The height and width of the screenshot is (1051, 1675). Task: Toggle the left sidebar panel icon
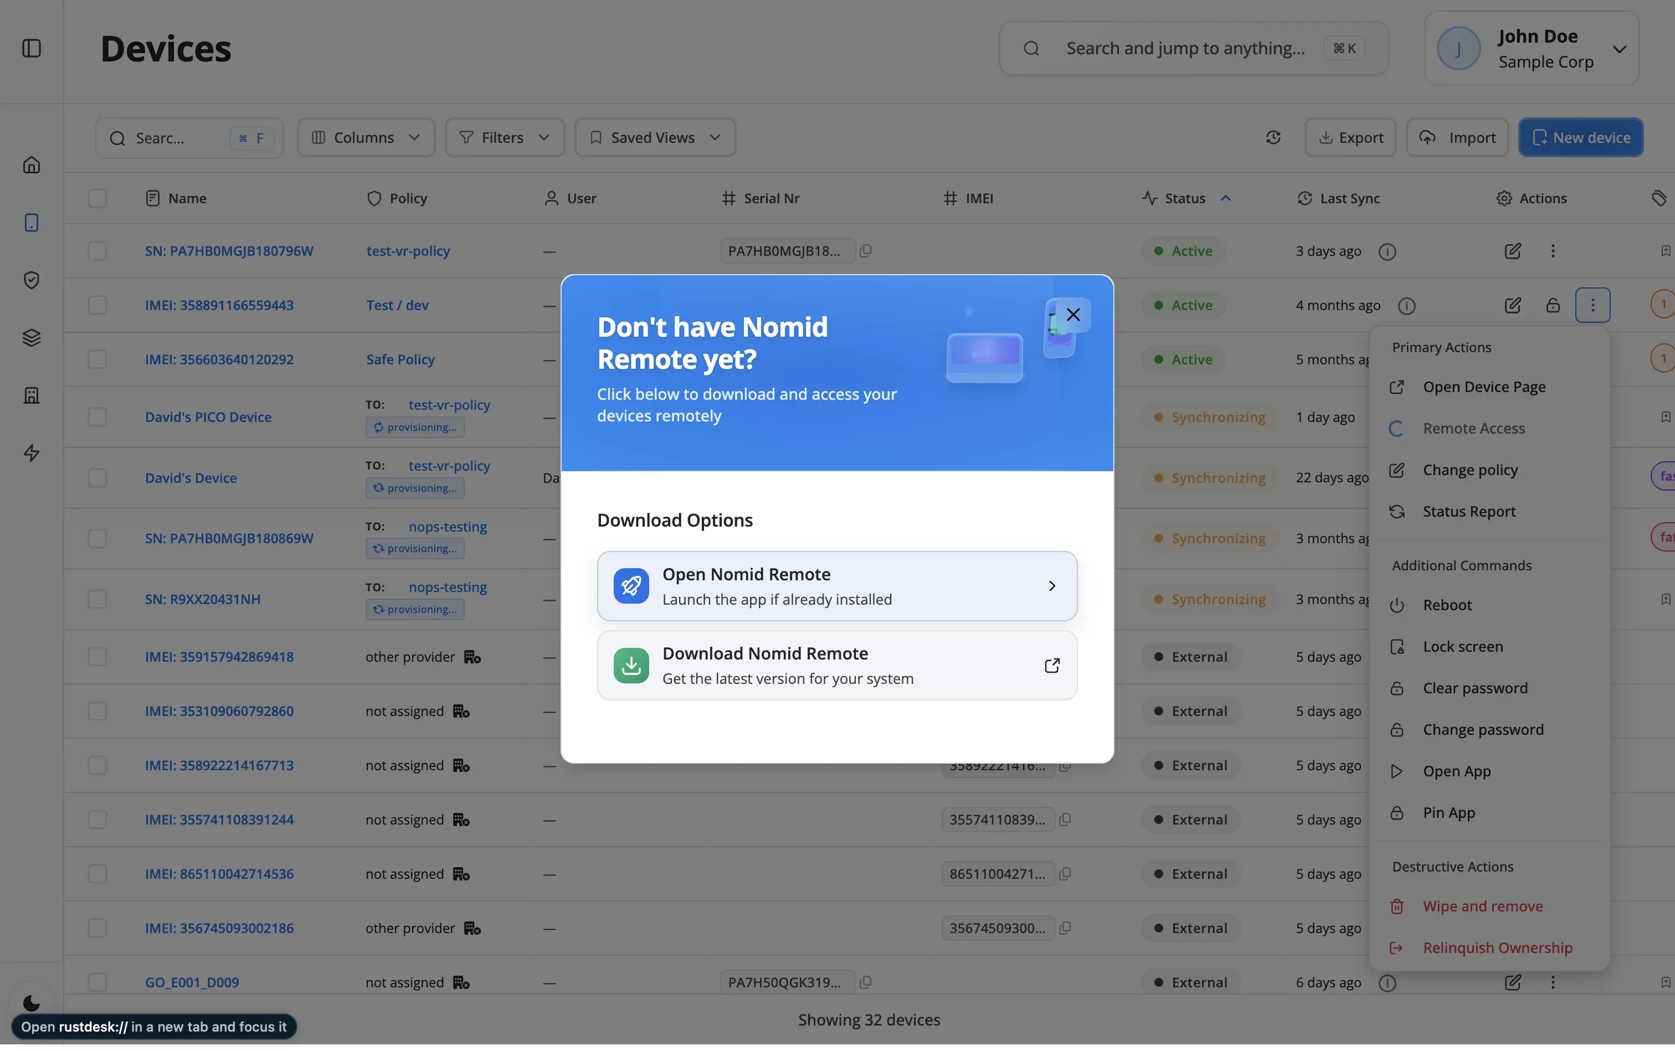31,48
